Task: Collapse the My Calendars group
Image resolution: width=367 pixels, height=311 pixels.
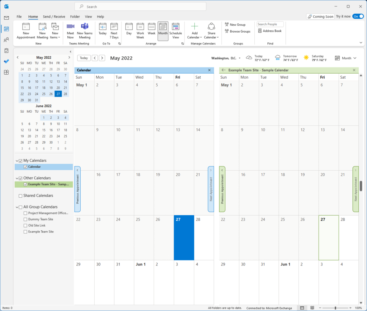Action: coord(17,161)
